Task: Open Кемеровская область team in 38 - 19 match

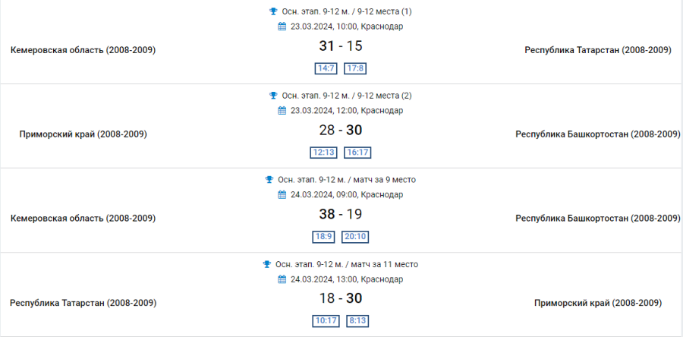Action: point(83,219)
